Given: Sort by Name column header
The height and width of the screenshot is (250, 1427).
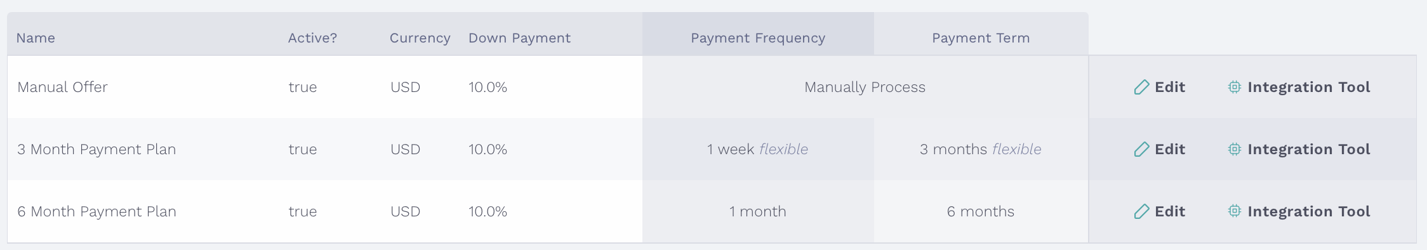Looking at the screenshot, I should [x=36, y=38].
